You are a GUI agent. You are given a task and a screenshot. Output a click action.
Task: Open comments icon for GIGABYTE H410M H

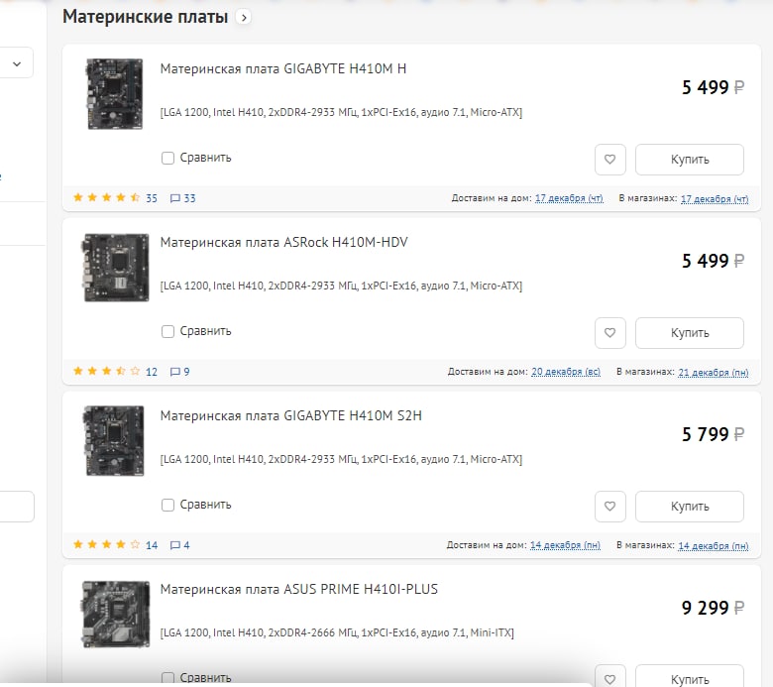click(175, 198)
